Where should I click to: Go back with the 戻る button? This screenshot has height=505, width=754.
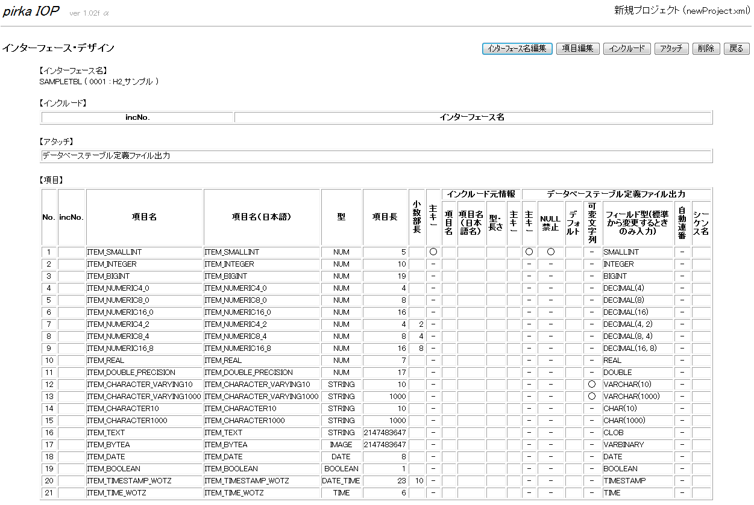pos(736,49)
